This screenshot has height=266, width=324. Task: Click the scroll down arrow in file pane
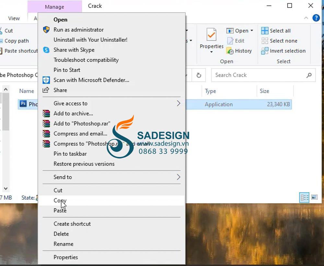tap(6, 188)
